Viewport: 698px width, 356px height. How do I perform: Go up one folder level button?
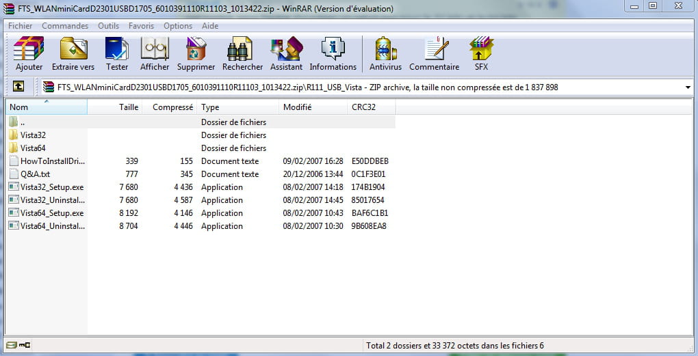(18, 87)
